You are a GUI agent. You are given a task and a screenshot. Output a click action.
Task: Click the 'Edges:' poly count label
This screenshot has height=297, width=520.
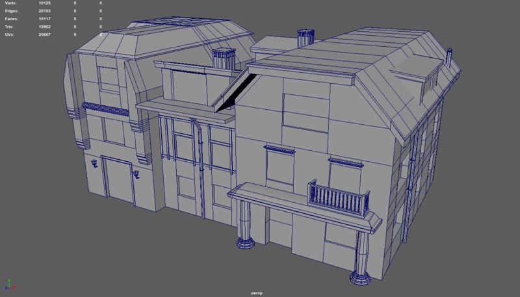coord(12,11)
